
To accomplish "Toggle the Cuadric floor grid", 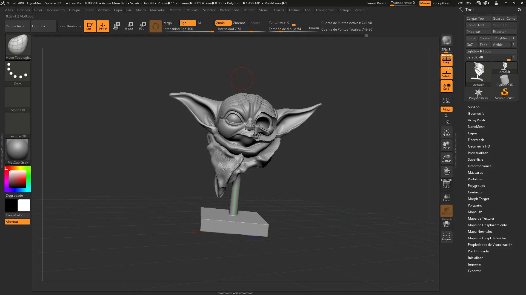I will [x=446, y=73].
